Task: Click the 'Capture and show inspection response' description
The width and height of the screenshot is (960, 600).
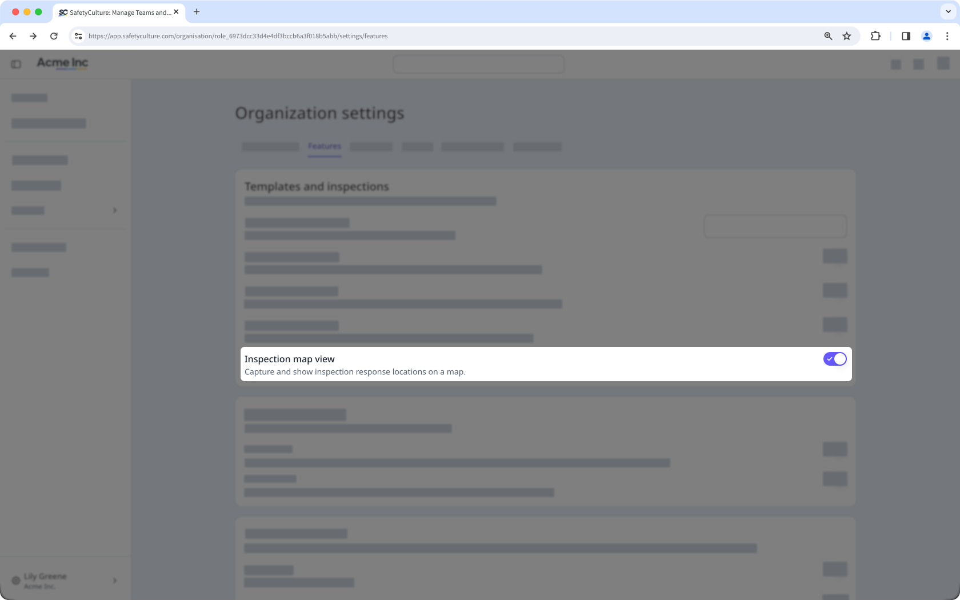Action: (355, 371)
